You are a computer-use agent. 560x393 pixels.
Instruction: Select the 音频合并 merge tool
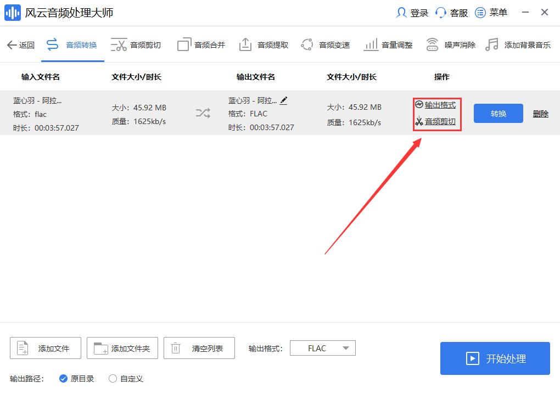point(201,44)
